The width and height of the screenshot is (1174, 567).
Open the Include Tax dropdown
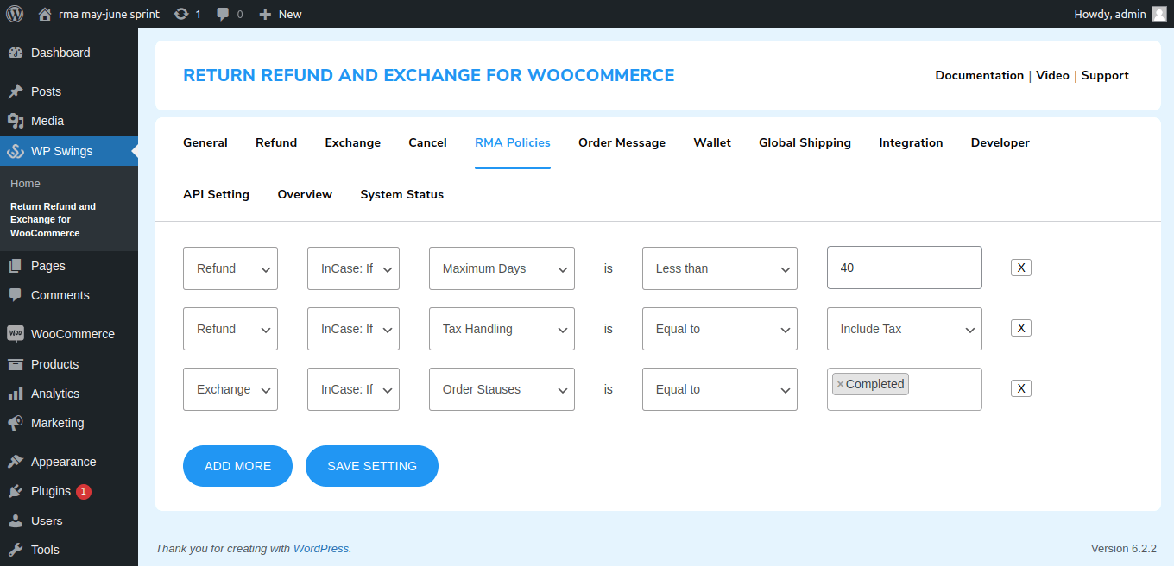pyautogui.click(x=905, y=329)
